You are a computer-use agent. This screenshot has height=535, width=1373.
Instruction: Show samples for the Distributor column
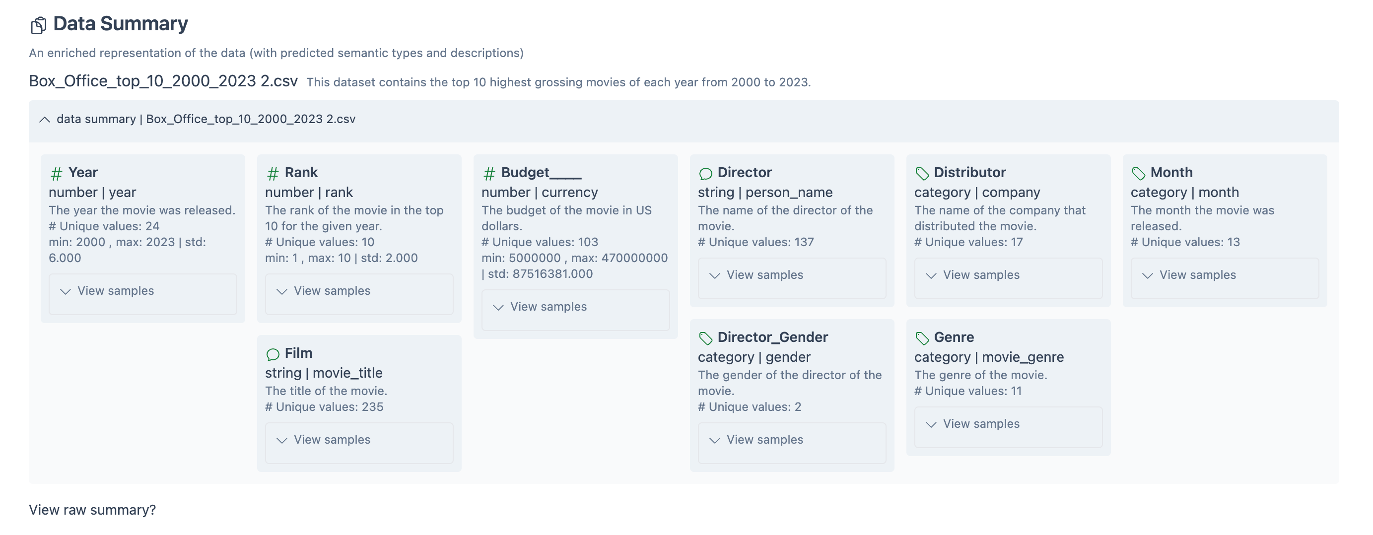click(x=981, y=275)
